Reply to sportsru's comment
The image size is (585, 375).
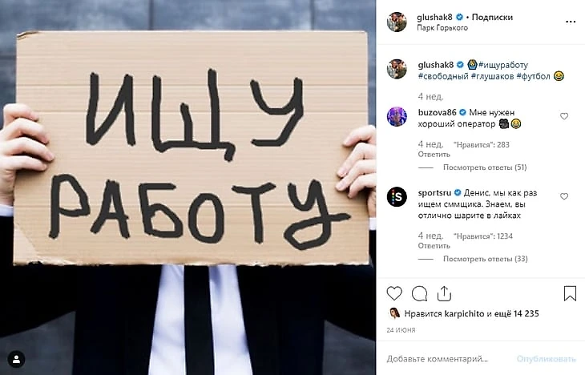pyautogui.click(x=434, y=246)
